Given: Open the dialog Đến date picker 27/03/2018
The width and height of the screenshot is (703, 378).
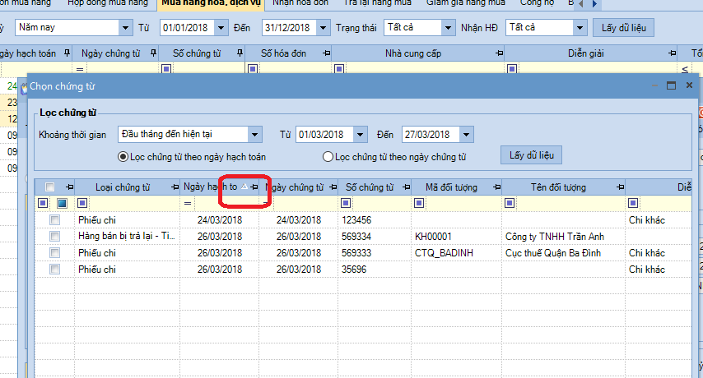Looking at the screenshot, I should point(466,134).
